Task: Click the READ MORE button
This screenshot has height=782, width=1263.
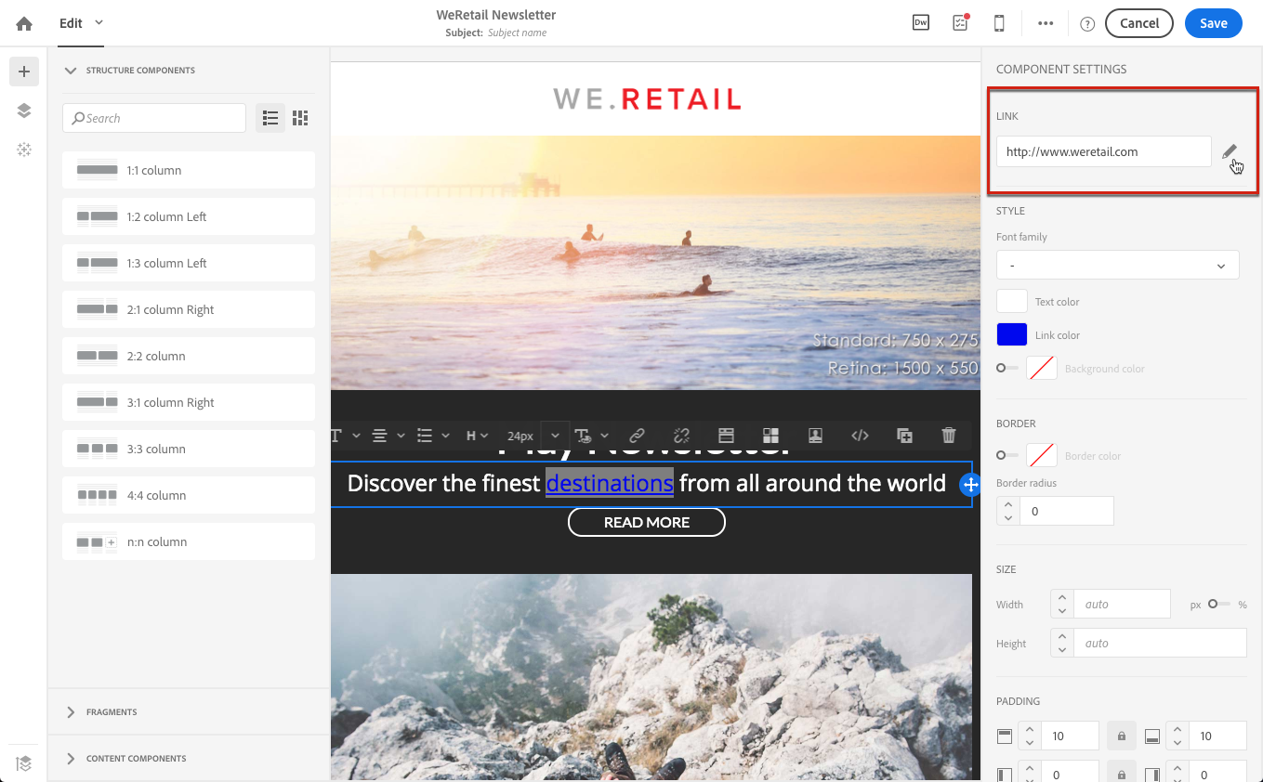Action: coord(647,522)
